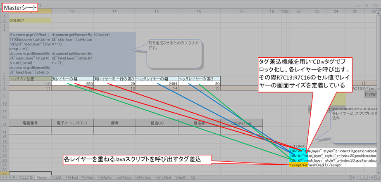The width and height of the screenshot is (381, 182).
Task: Click value 110 under ヘッダのY位置
Action: click(x=30, y=83)
